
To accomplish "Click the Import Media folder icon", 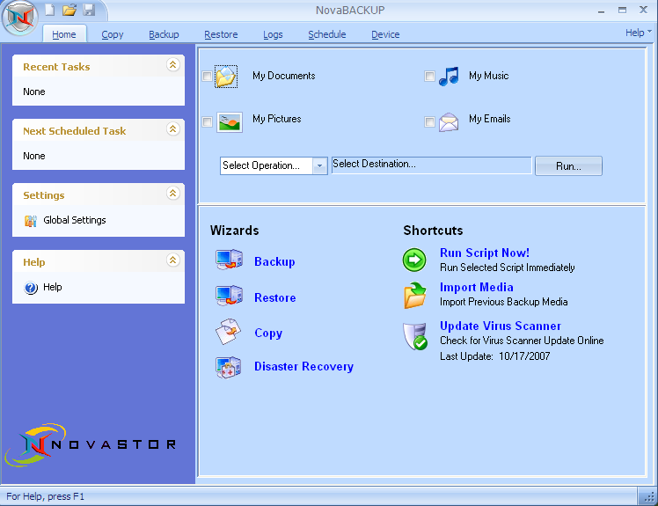I will (x=415, y=295).
